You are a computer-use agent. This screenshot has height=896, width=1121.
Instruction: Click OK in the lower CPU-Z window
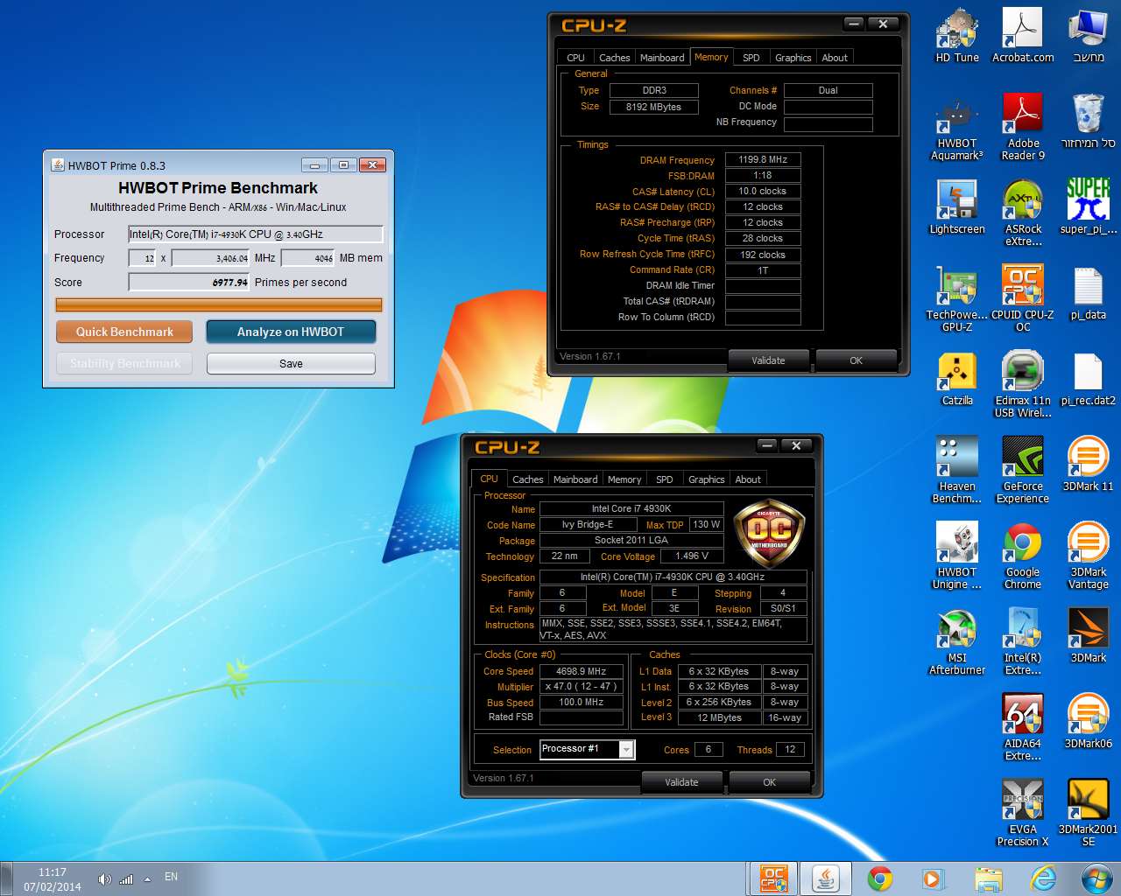click(x=769, y=782)
